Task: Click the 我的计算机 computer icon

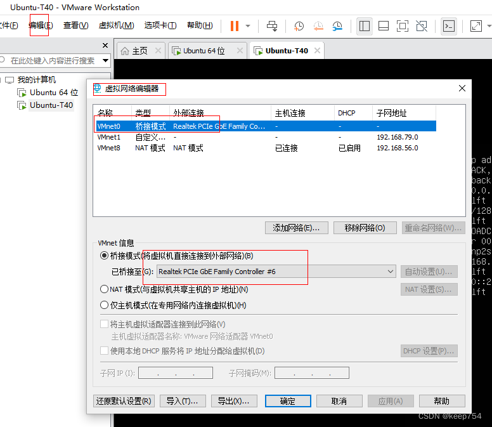Action: [x=10, y=80]
